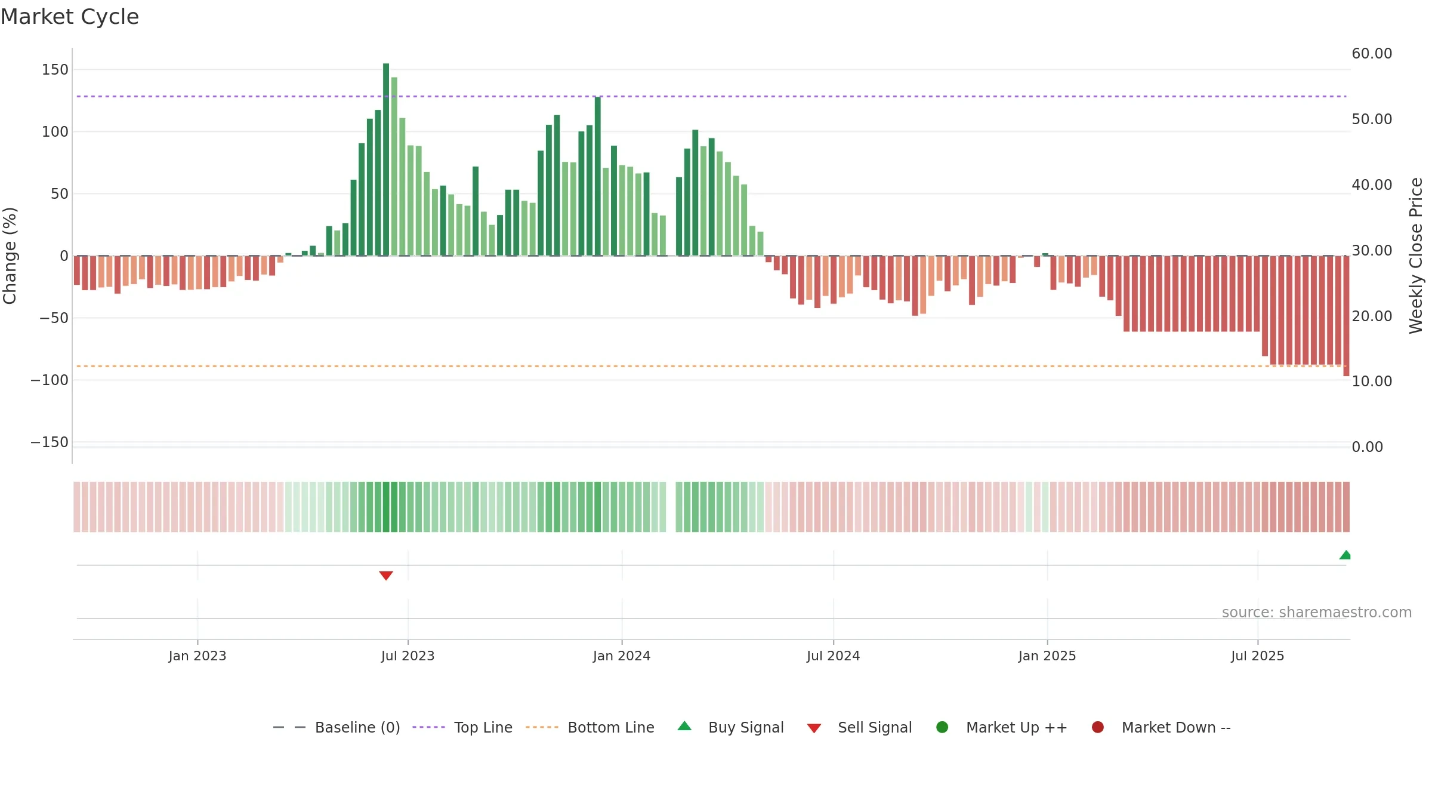The width and height of the screenshot is (1432, 806).
Task: Click the orange dotted Bottom Line legend sample
Action: [542, 727]
